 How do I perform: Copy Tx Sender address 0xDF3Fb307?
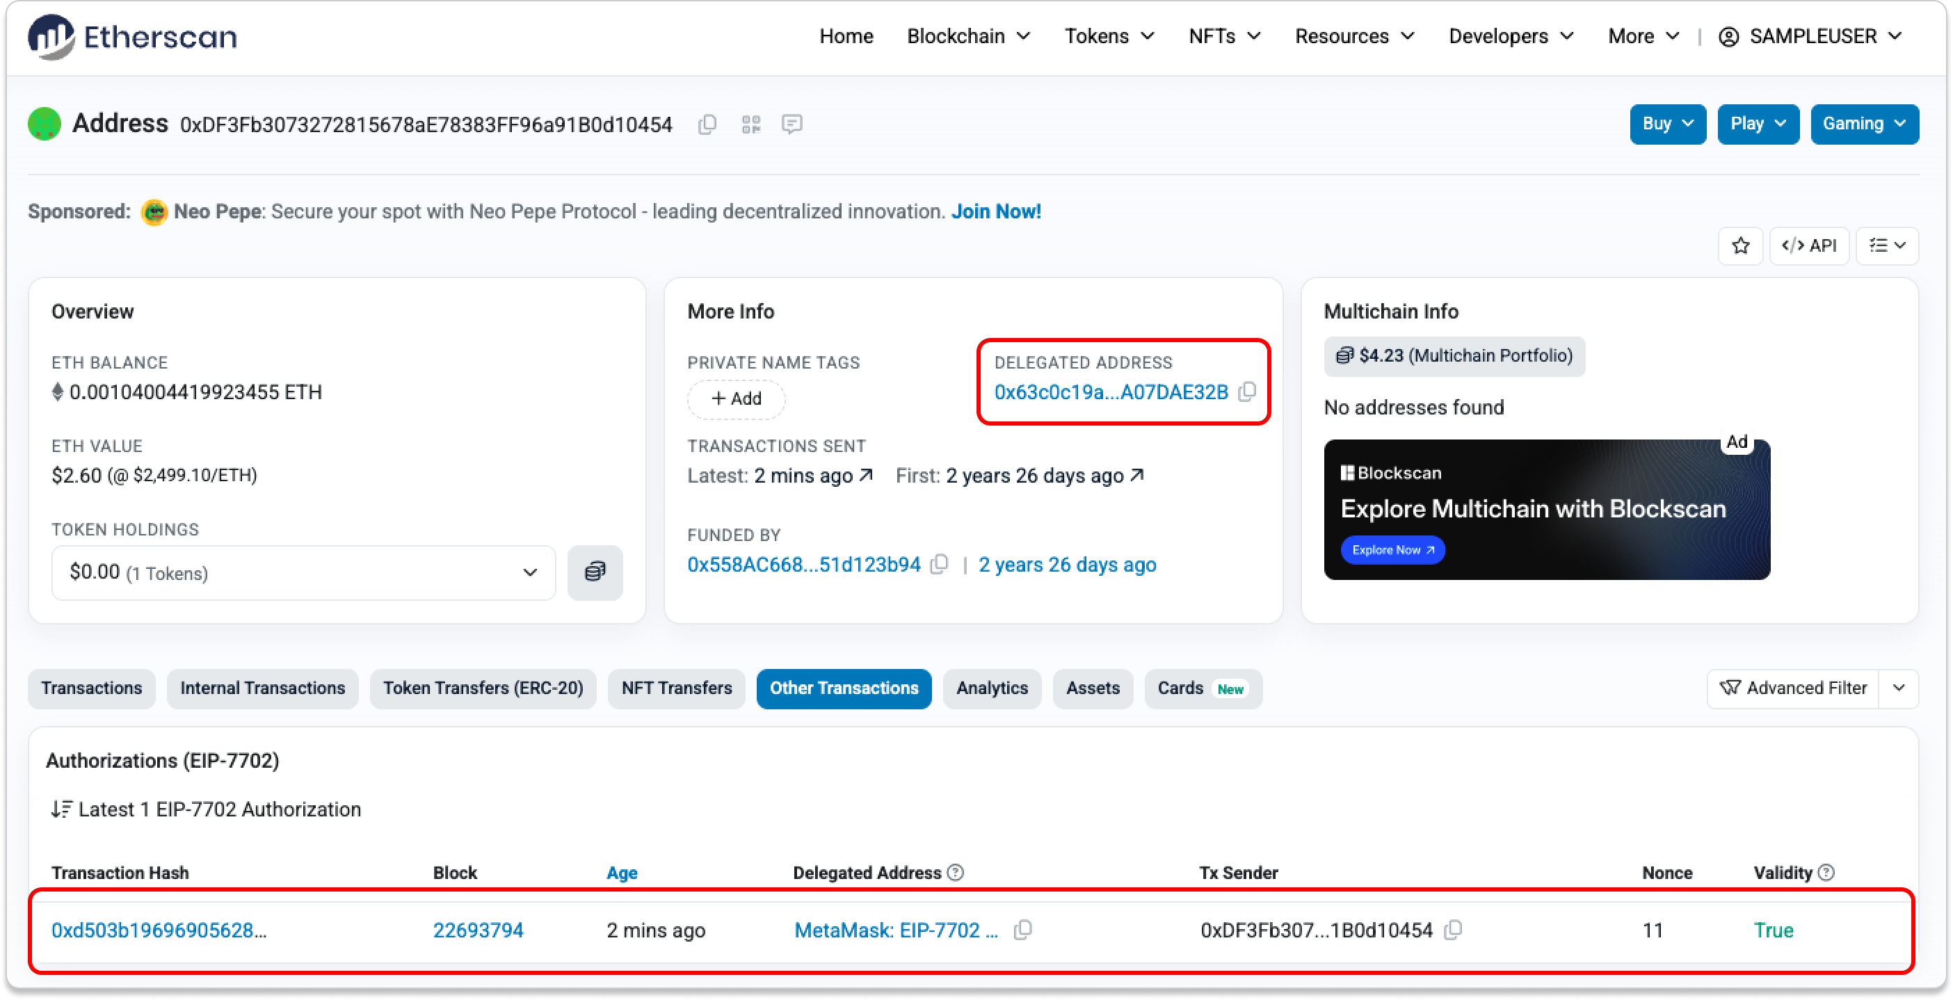(x=1453, y=930)
